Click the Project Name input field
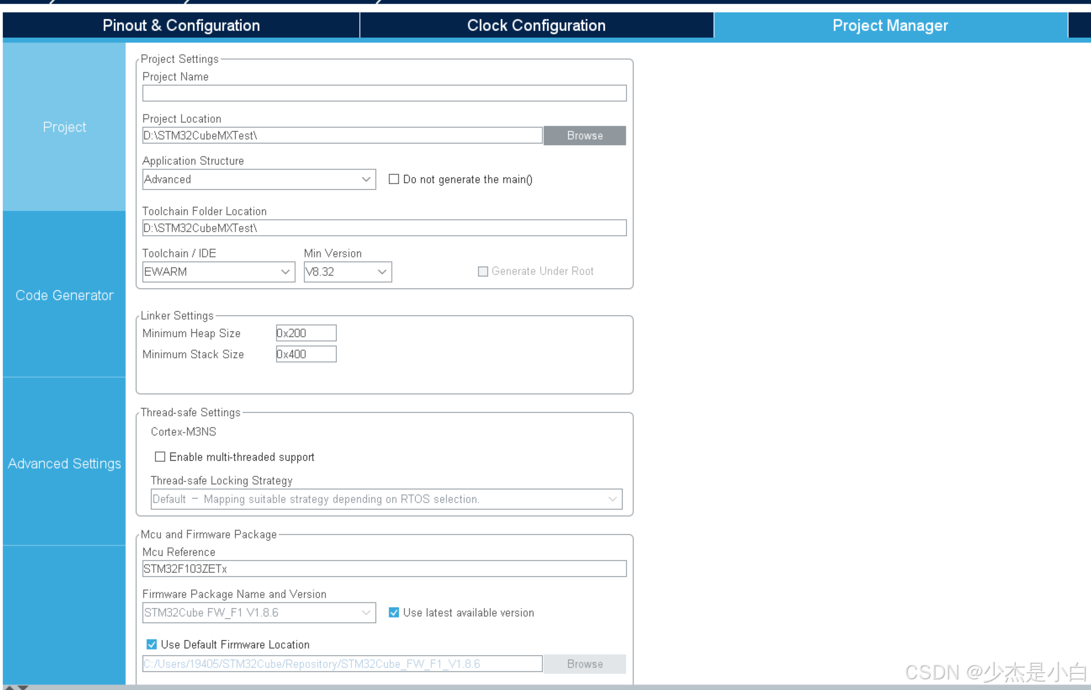The image size is (1091, 690). pyautogui.click(x=384, y=93)
